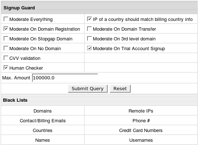Disable the Human Checker option

click(6, 68)
